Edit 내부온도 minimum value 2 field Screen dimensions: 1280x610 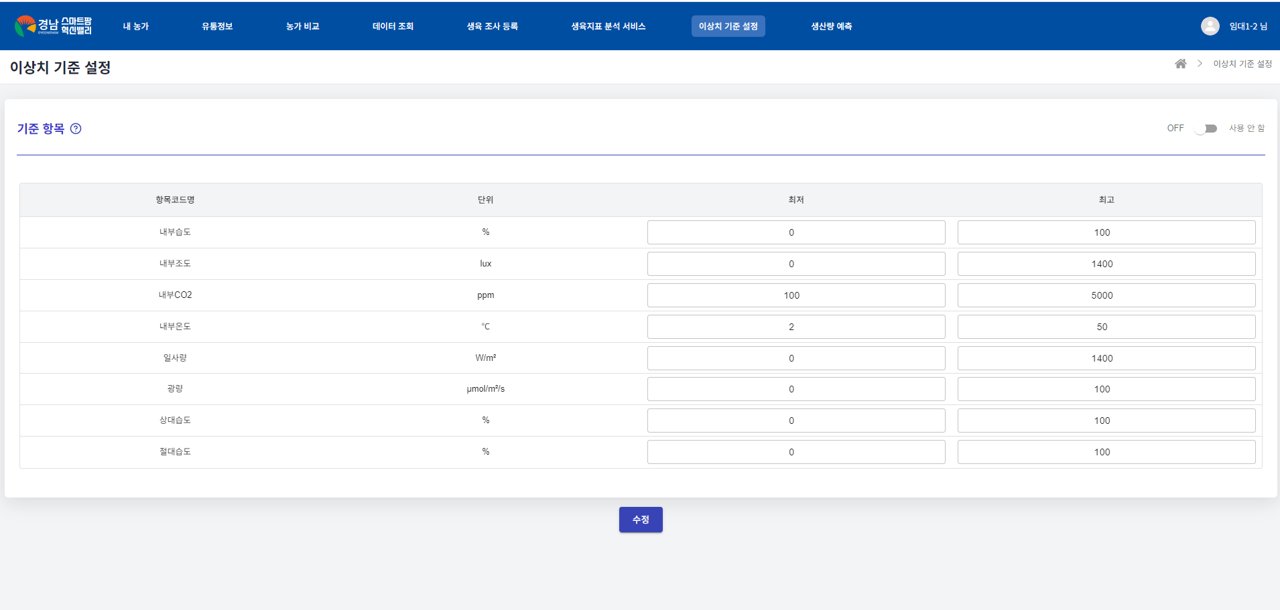tap(796, 327)
